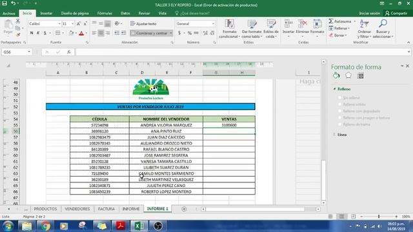Toggle Underline (S) formatting
The width and height of the screenshot is (413, 232).
tap(45, 33)
